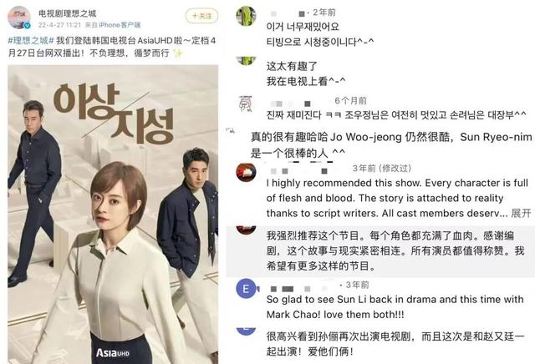Open the red avatar of 3年前 commenter

(246, 172)
